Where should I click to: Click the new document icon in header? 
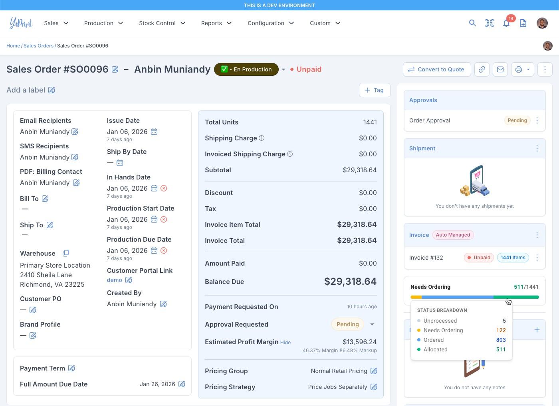(523, 23)
